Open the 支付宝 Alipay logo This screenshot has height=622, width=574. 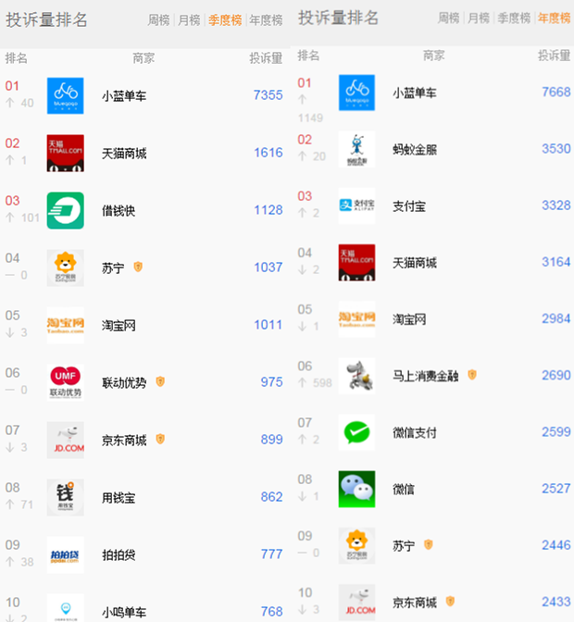click(x=356, y=205)
